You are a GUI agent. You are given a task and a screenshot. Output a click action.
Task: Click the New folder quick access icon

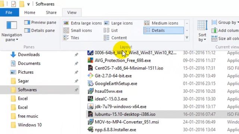(22, 4)
